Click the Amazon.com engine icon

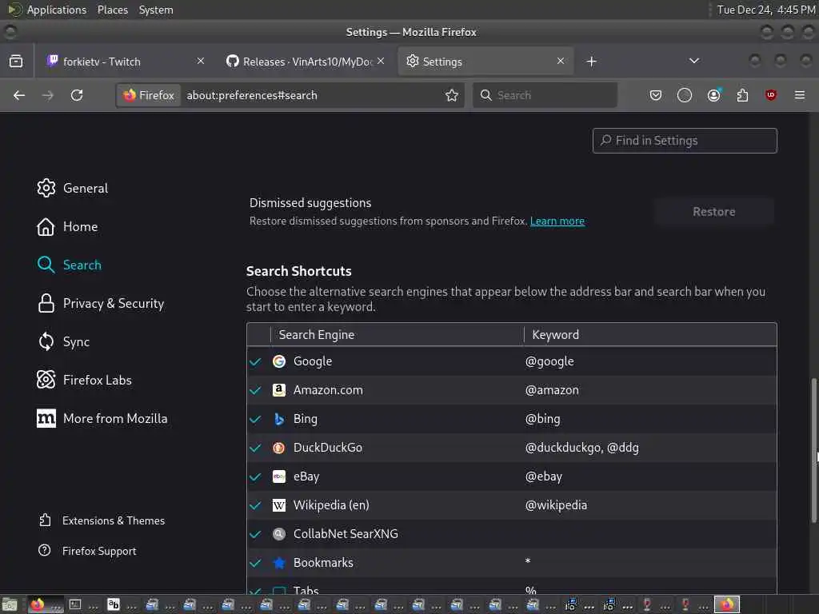(279, 390)
